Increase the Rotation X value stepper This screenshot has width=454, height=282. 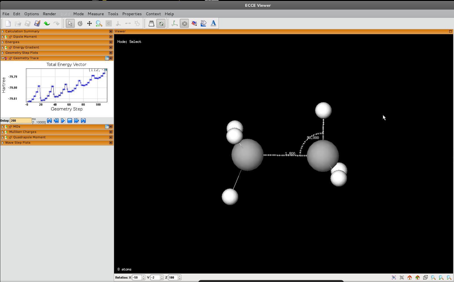click(x=144, y=276)
